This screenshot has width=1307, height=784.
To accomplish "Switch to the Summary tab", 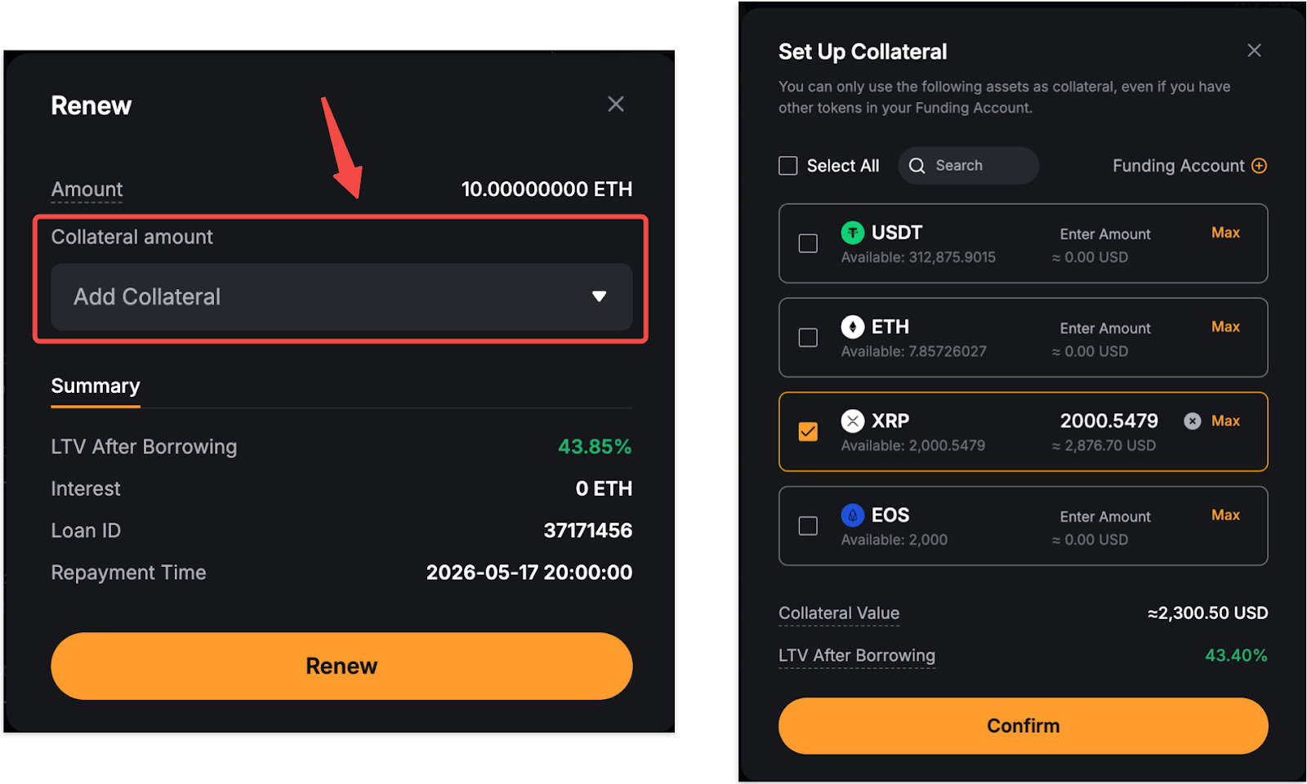I will [96, 386].
